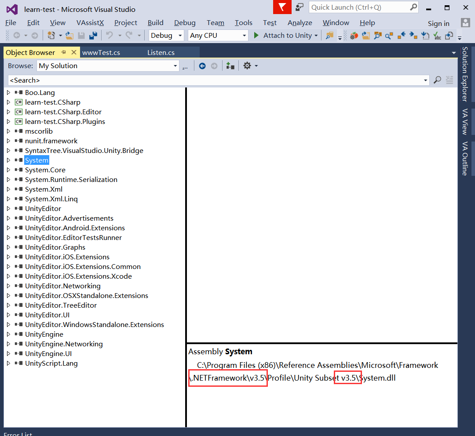Open the File menu

pos(11,23)
